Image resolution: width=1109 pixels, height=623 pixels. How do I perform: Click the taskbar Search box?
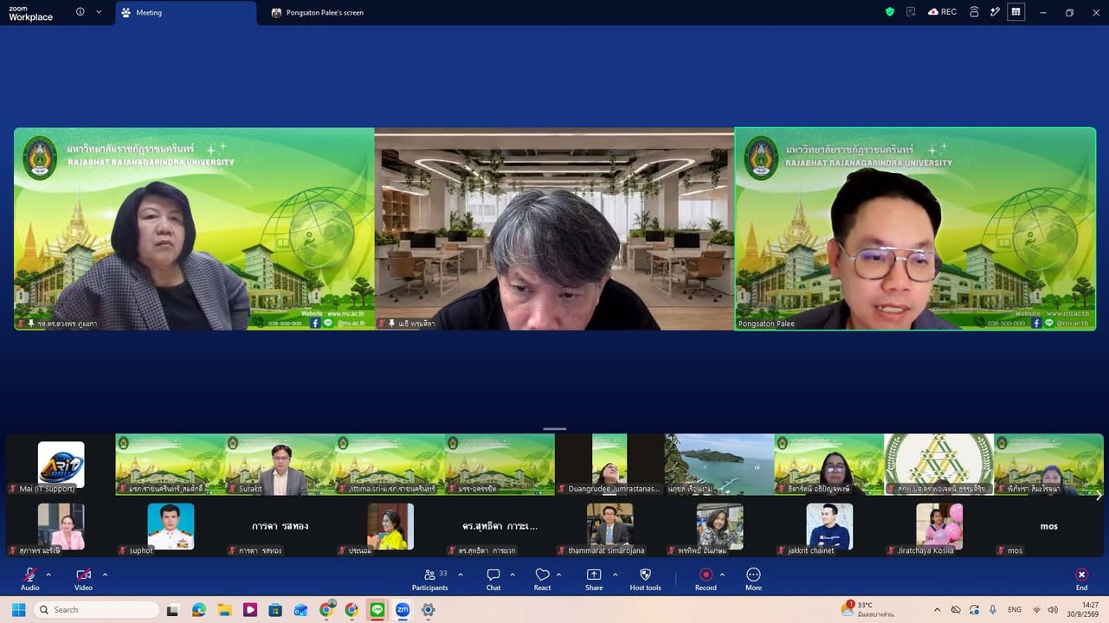click(96, 610)
